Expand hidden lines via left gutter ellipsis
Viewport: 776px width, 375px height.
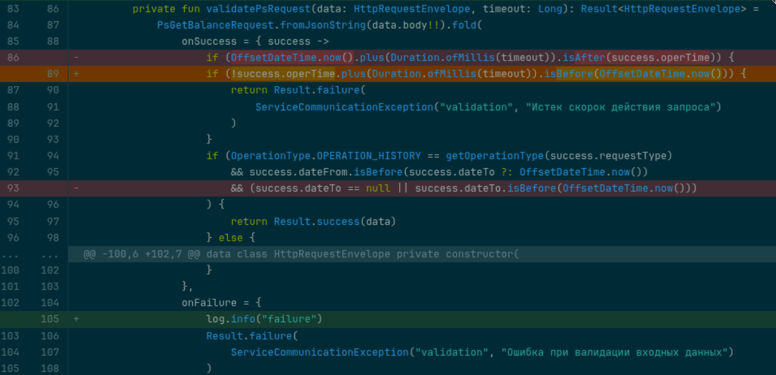pyautogui.click(x=13, y=254)
